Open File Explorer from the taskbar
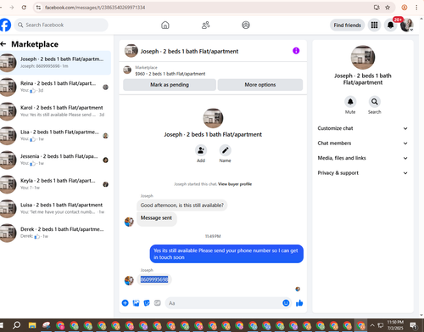 pyautogui.click(x=32, y=325)
